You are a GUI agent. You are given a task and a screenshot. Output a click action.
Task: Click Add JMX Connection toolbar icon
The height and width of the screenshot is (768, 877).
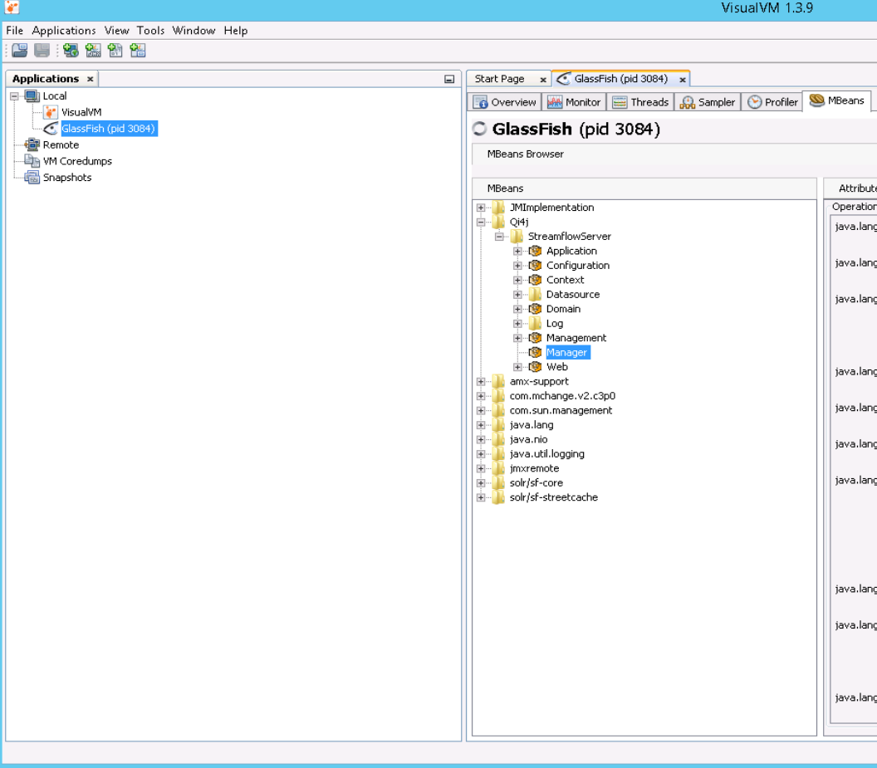(93, 51)
